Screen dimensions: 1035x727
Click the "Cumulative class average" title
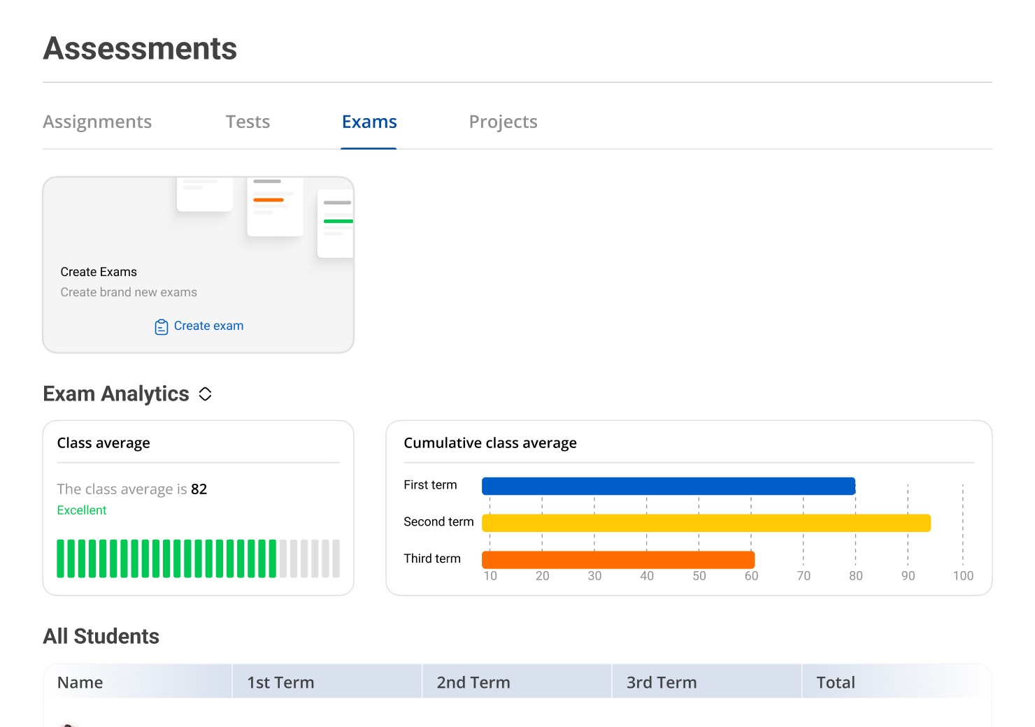(490, 443)
